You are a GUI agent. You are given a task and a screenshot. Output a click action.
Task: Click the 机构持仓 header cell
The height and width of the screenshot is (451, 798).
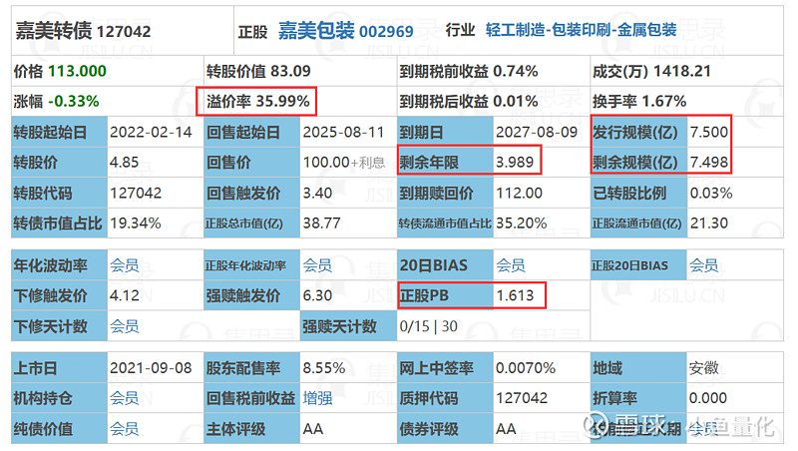59,398
